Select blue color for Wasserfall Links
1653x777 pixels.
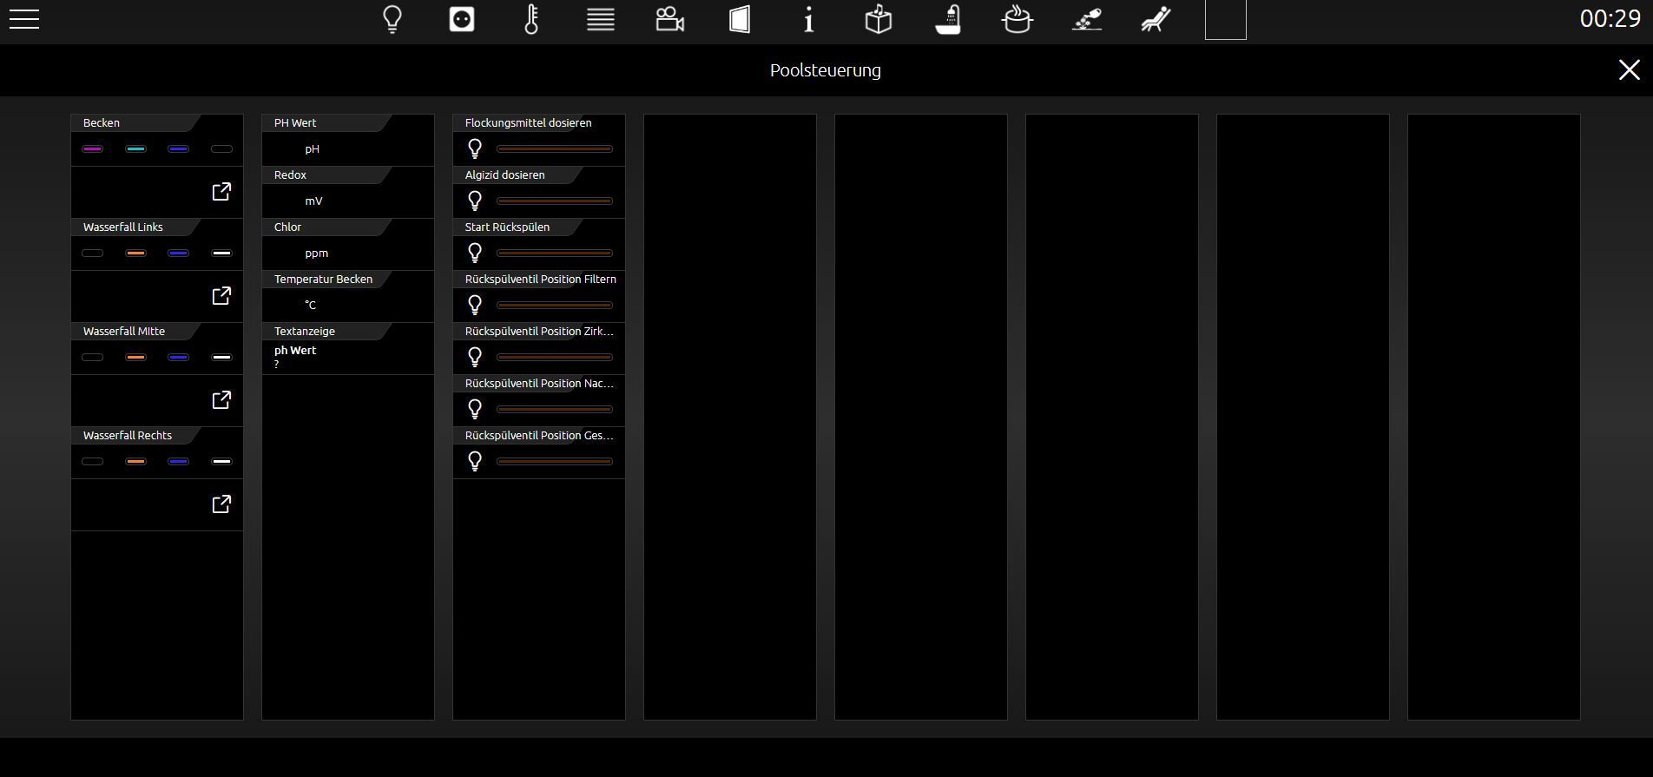pos(179,254)
